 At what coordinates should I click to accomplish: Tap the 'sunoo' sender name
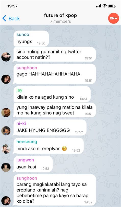(x=23, y=34)
